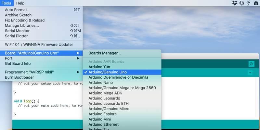Open Manage Libraries...
260x130 pixels.
[22, 25]
